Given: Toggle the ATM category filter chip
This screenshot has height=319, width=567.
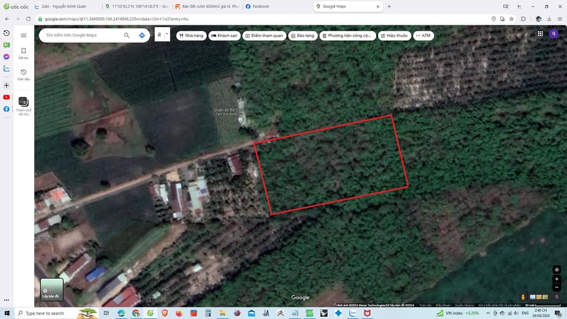Looking at the screenshot, I should pos(423,35).
